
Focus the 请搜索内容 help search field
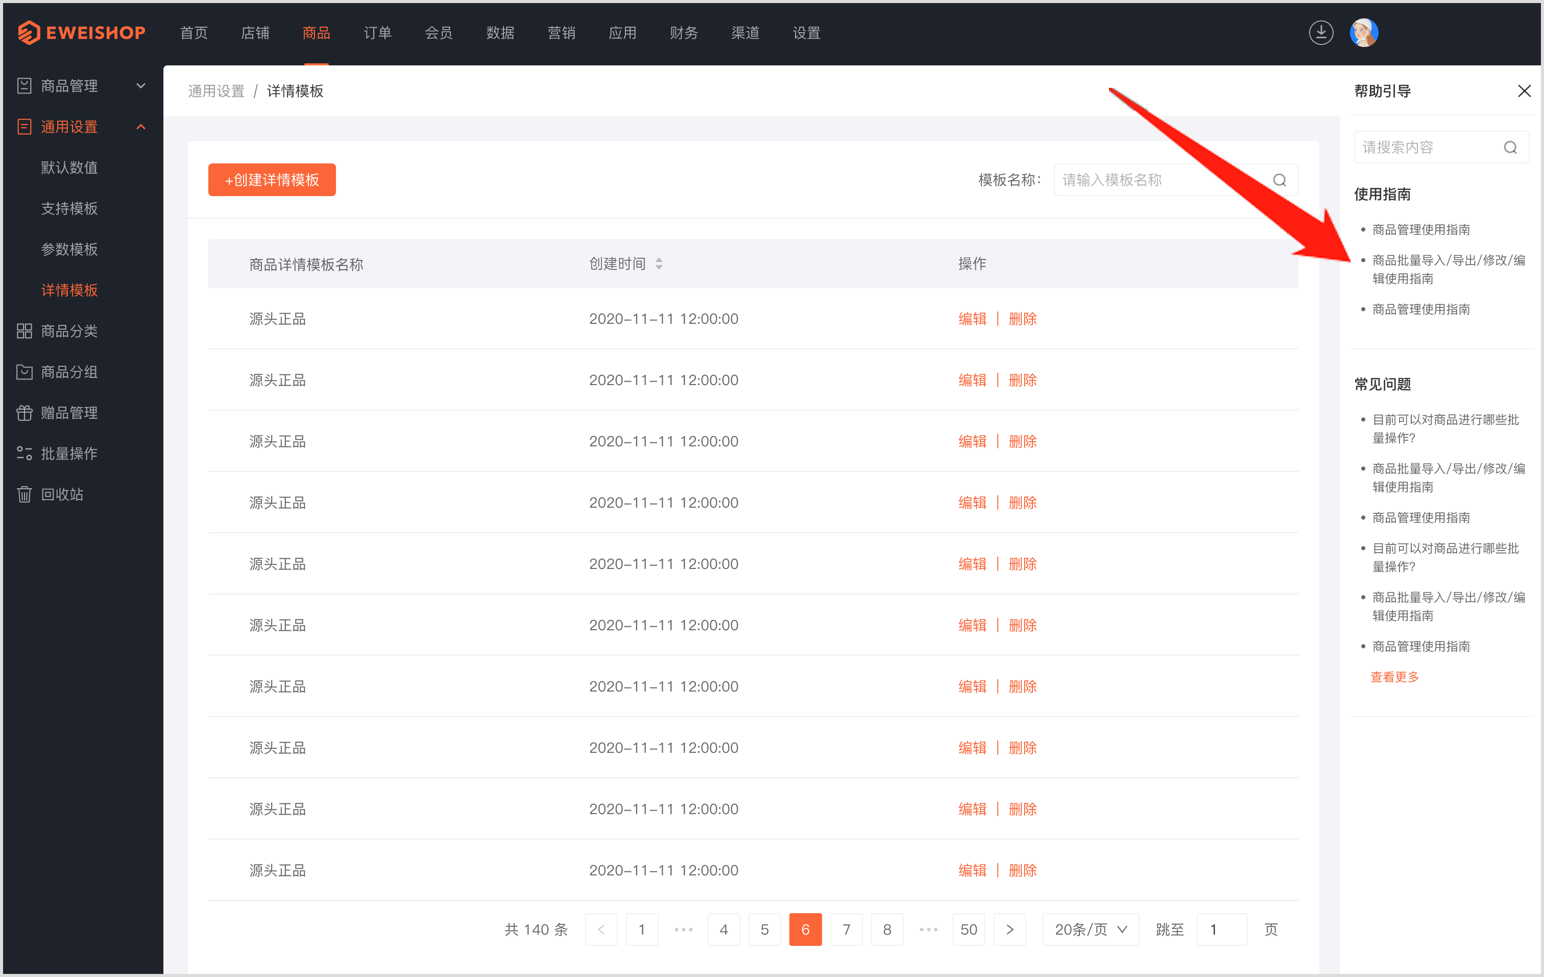click(1441, 148)
